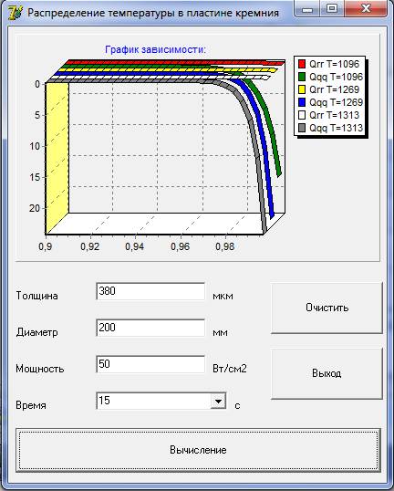Click the white Qrr T=1313 legend swatch
The width and height of the screenshot is (394, 491).
[302, 115]
